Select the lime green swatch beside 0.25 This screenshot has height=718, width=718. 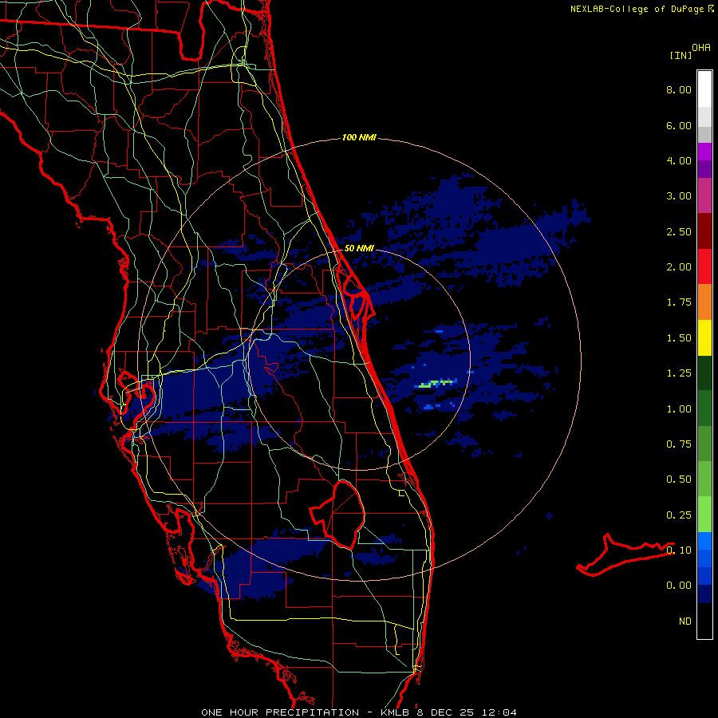pyautogui.click(x=704, y=515)
